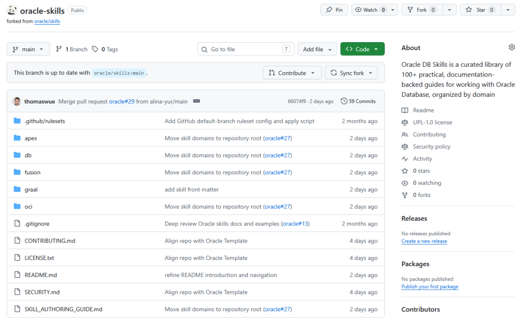Open the Activity link
The height and width of the screenshot is (320, 524).
[x=423, y=159]
